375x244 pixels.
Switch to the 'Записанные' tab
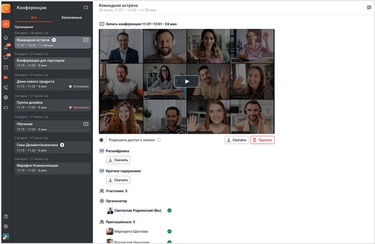pos(71,18)
